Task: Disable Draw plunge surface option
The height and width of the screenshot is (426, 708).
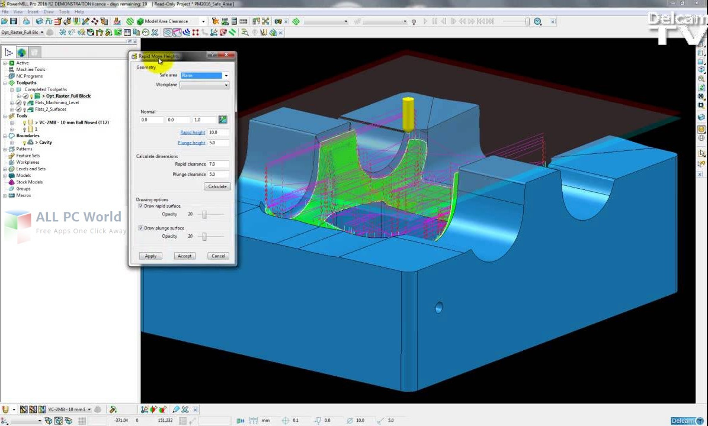Action: pos(140,228)
